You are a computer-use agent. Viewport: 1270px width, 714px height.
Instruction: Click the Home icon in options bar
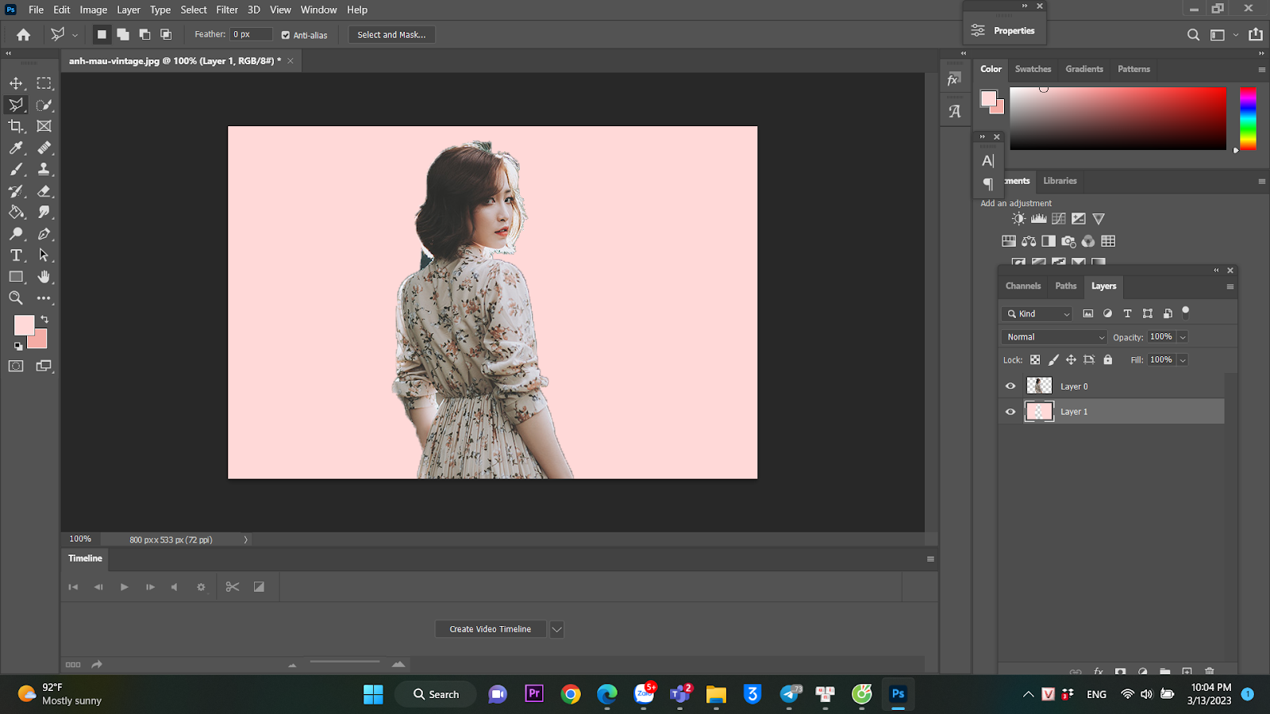click(24, 35)
